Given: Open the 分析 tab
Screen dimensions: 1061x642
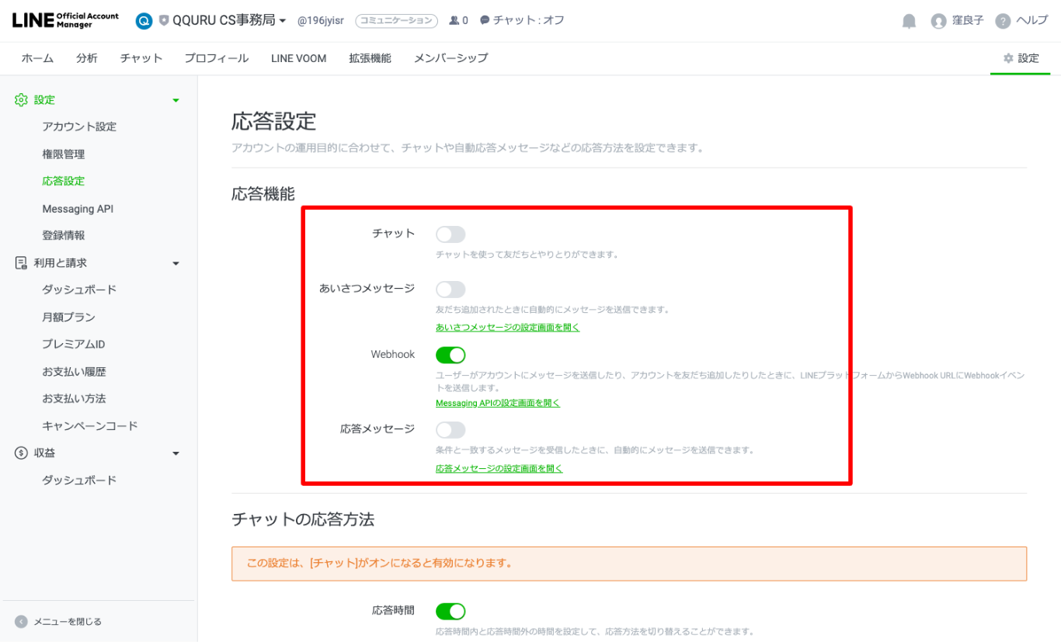Looking at the screenshot, I should click(87, 58).
